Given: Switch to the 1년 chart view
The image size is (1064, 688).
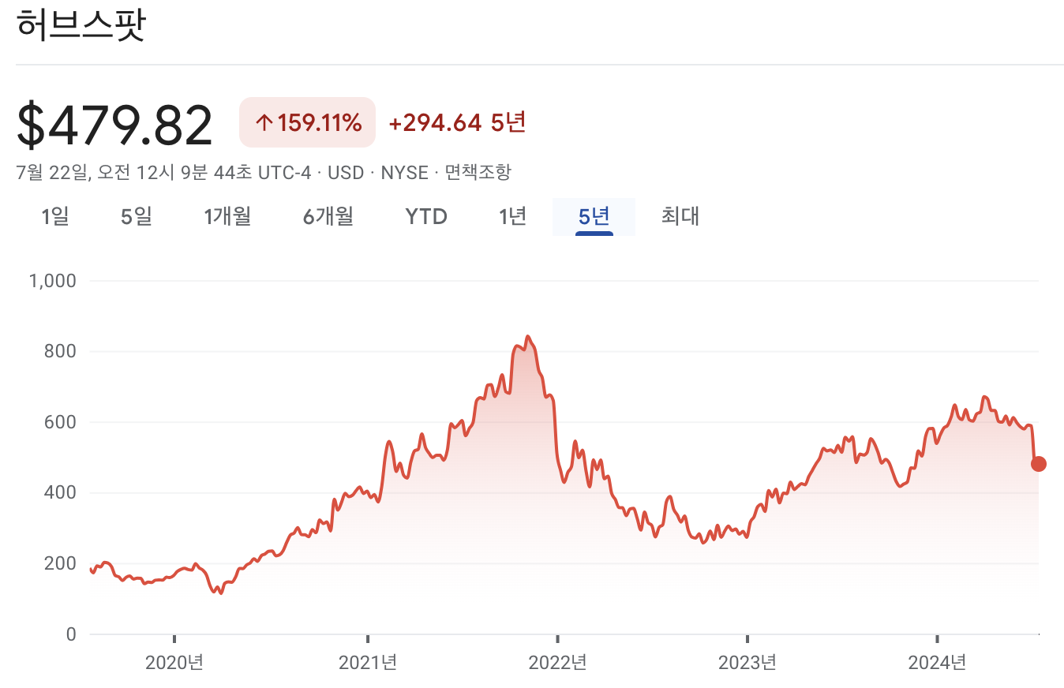Looking at the screenshot, I should (x=511, y=216).
